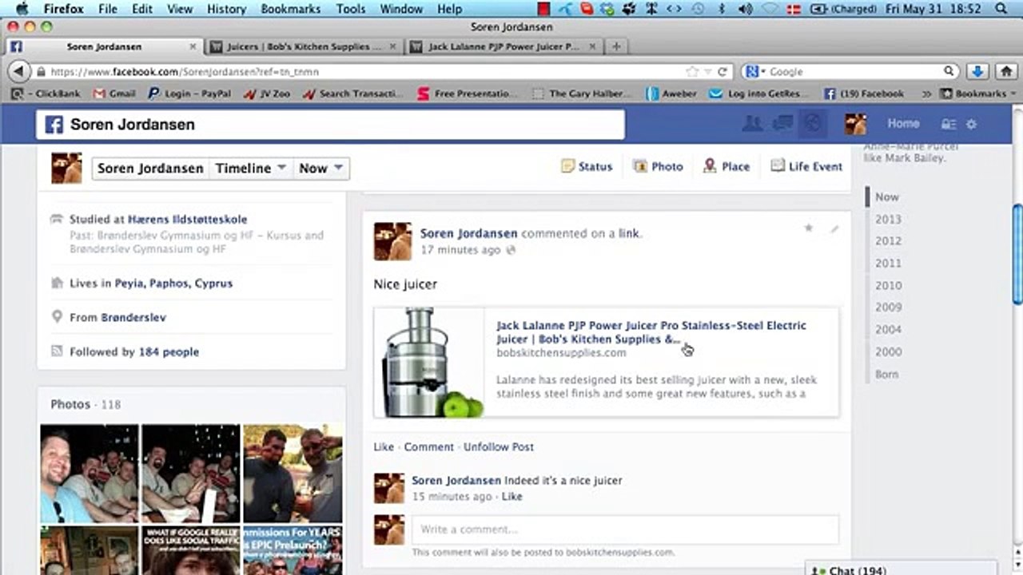The image size is (1023, 575).
Task: Select Status in the composer bar
Action: [587, 167]
